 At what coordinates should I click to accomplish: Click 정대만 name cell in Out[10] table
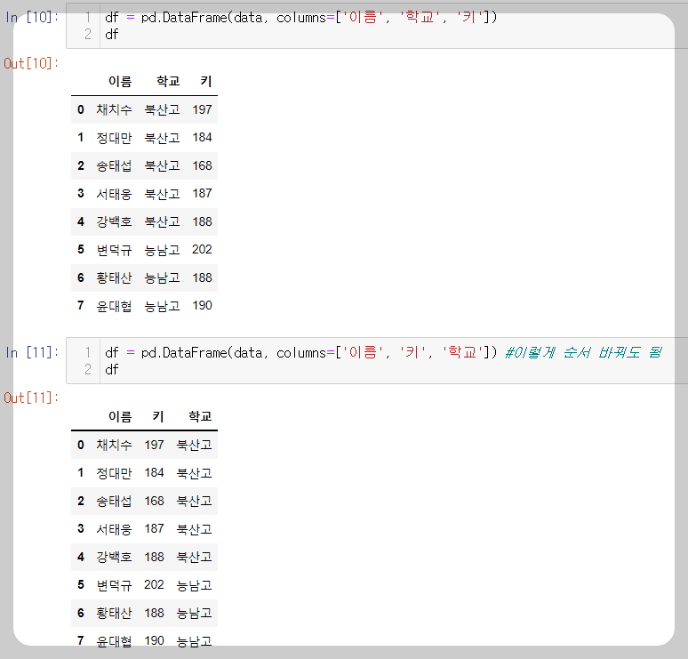pyautogui.click(x=114, y=138)
